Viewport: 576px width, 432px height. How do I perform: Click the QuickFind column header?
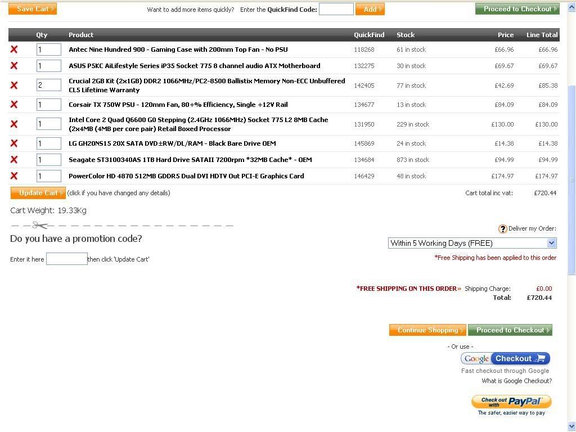pos(369,35)
